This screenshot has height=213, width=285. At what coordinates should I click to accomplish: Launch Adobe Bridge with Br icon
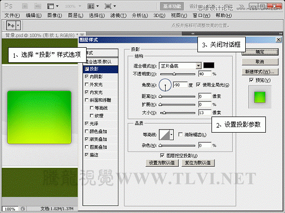point(25,7)
